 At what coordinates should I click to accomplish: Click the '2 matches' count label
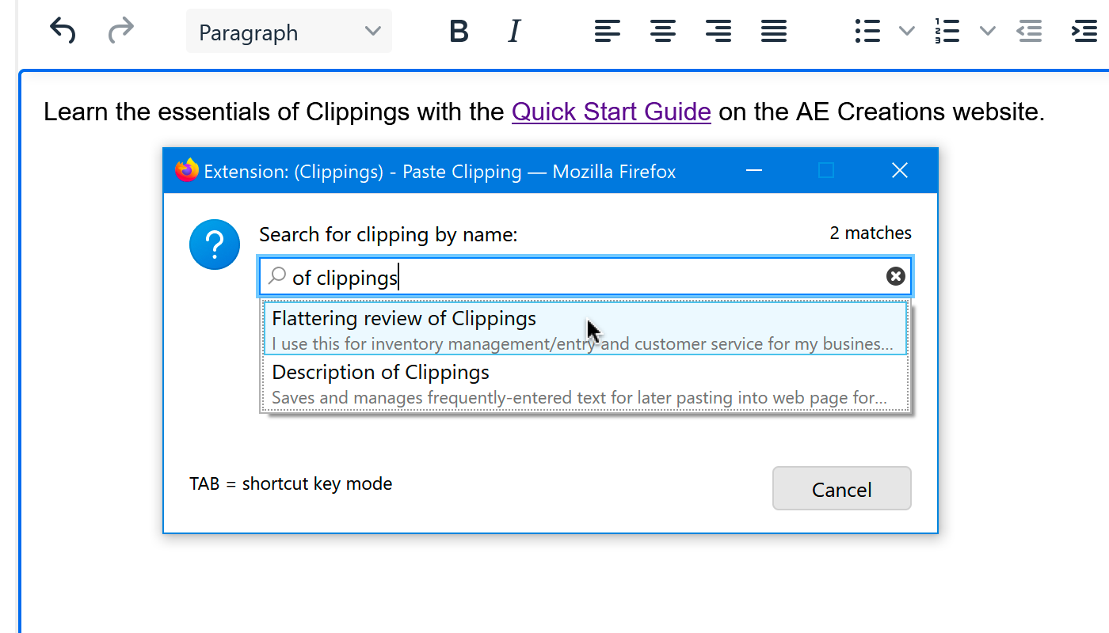tap(871, 233)
